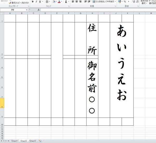Select row 10 header
The image size is (156, 143).
[2, 122]
